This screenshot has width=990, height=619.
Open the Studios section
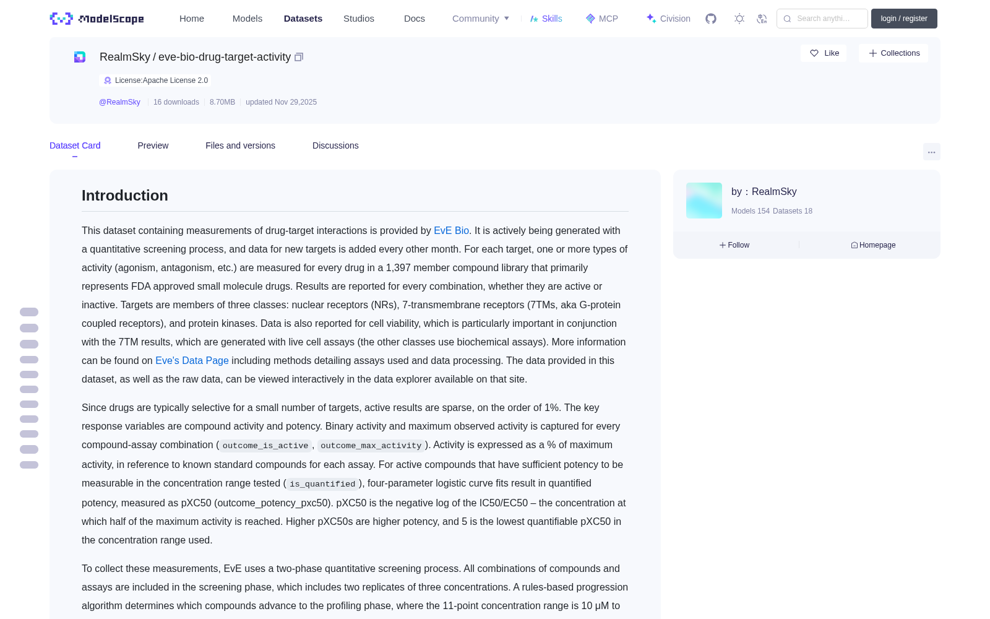click(359, 19)
